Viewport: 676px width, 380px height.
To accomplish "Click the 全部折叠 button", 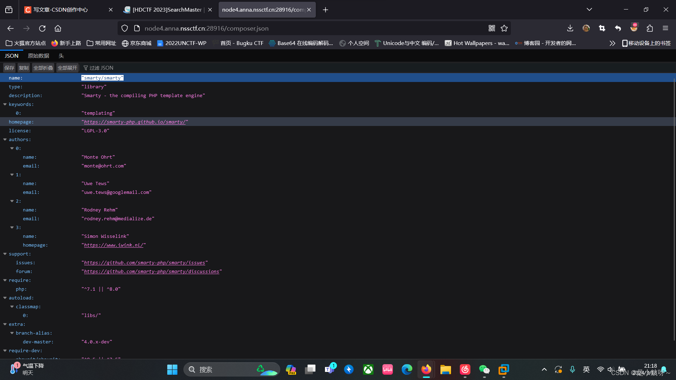I will pos(43,68).
